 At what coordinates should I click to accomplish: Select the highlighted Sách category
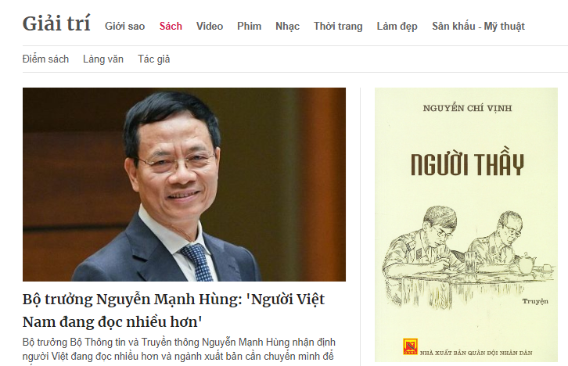pyautogui.click(x=171, y=27)
